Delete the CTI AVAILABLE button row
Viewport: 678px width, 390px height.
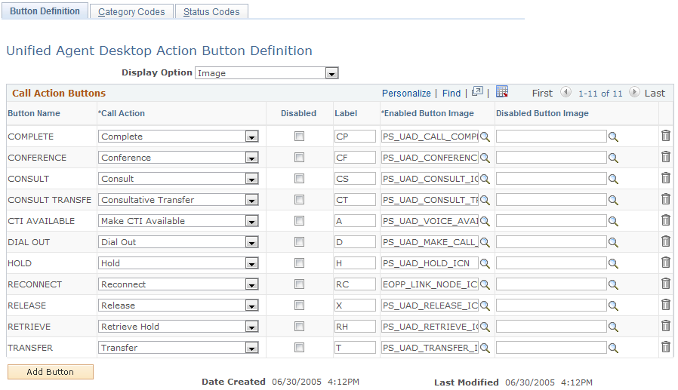[x=666, y=220]
